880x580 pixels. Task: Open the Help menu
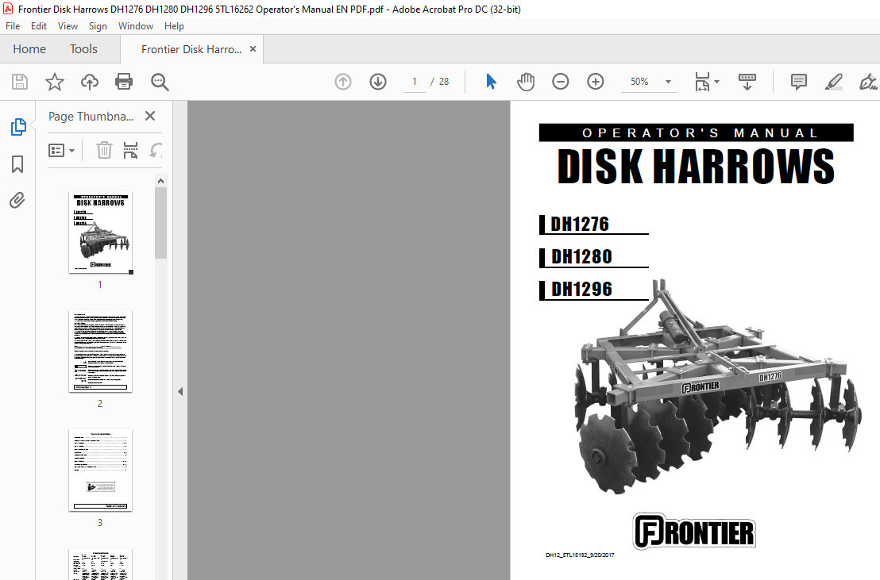tap(174, 26)
